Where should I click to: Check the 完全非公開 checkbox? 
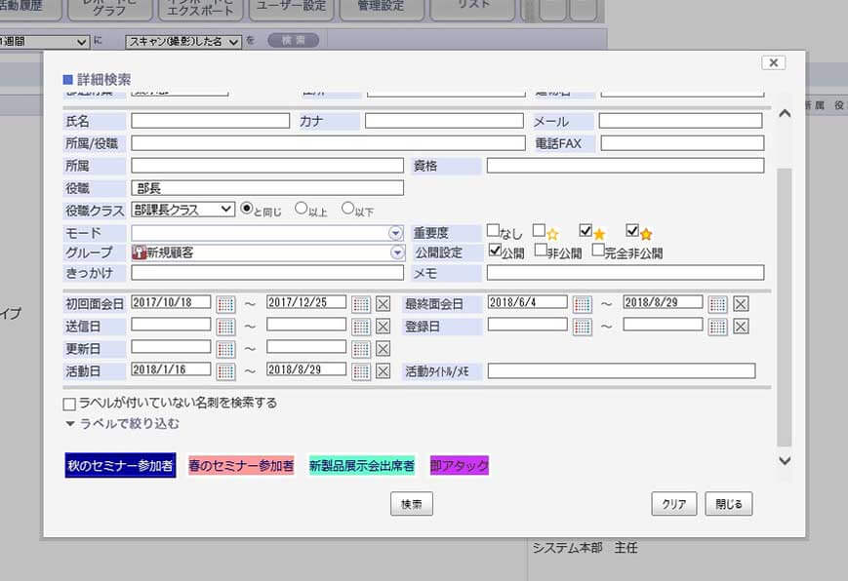[x=597, y=251]
